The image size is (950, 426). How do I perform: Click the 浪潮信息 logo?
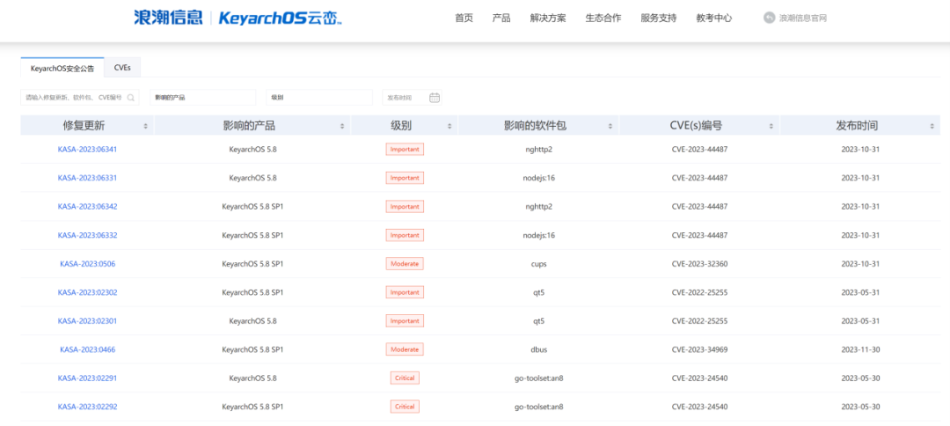tap(168, 18)
